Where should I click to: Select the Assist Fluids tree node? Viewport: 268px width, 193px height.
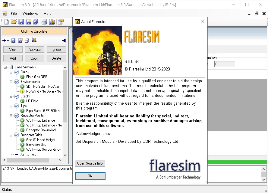(x=29, y=154)
